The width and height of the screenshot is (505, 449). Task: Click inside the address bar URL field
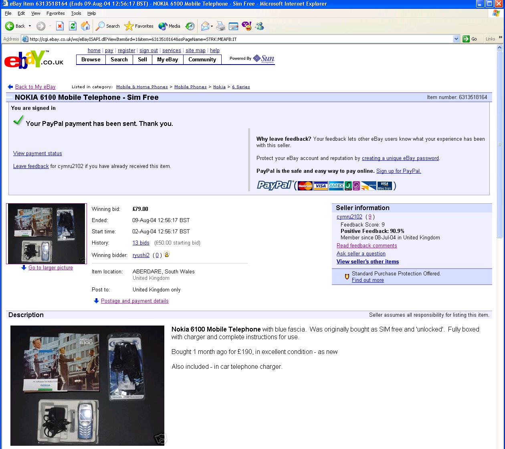[240, 39]
